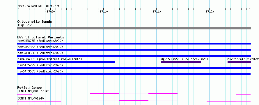Click the nsv6458765 (Sedlazeck2020) text label
259x105 pixels.
[40, 41]
